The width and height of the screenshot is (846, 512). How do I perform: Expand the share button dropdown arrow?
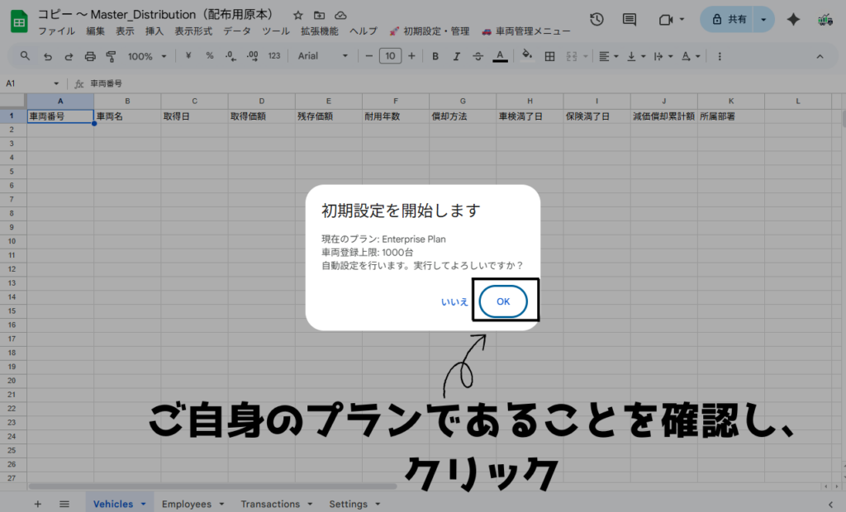pos(763,20)
